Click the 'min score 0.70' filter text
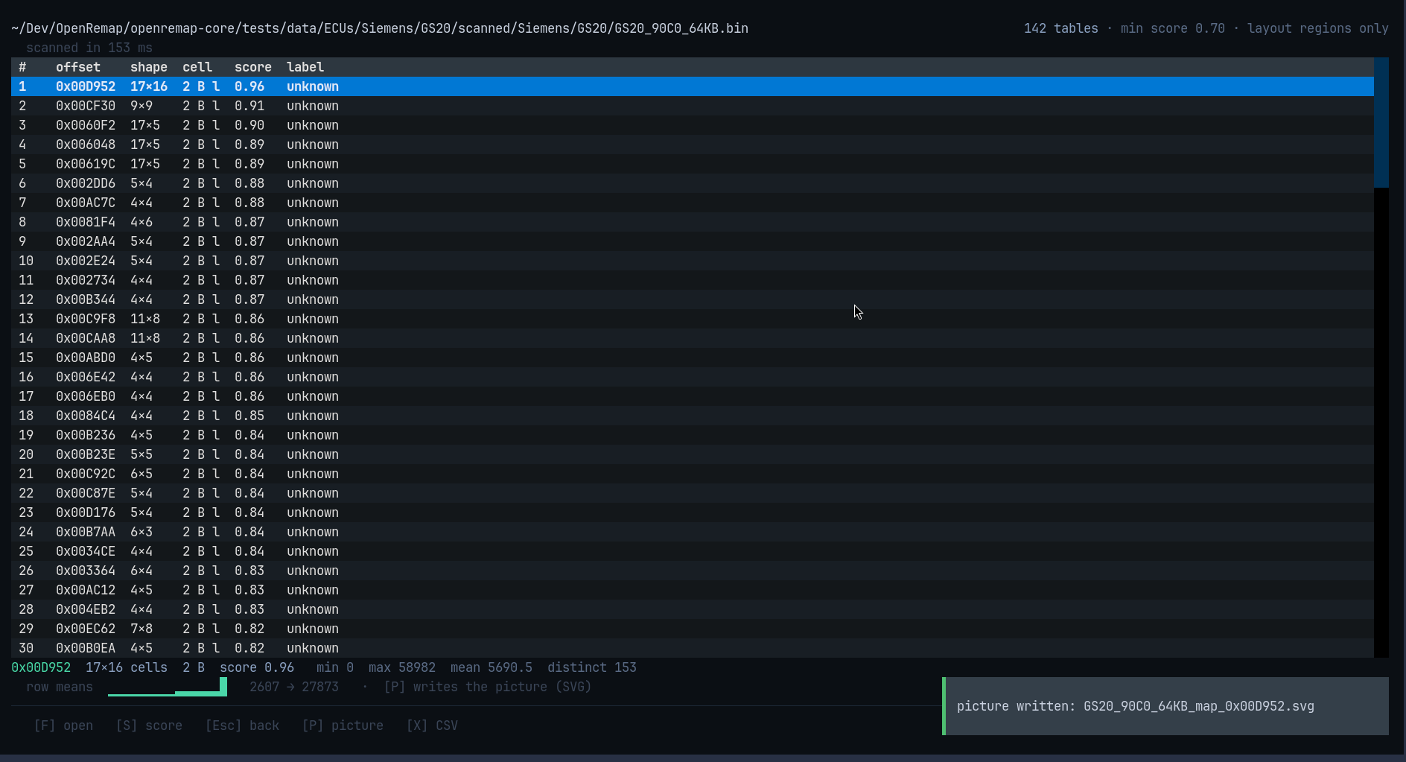1406x762 pixels. [x=1173, y=28]
